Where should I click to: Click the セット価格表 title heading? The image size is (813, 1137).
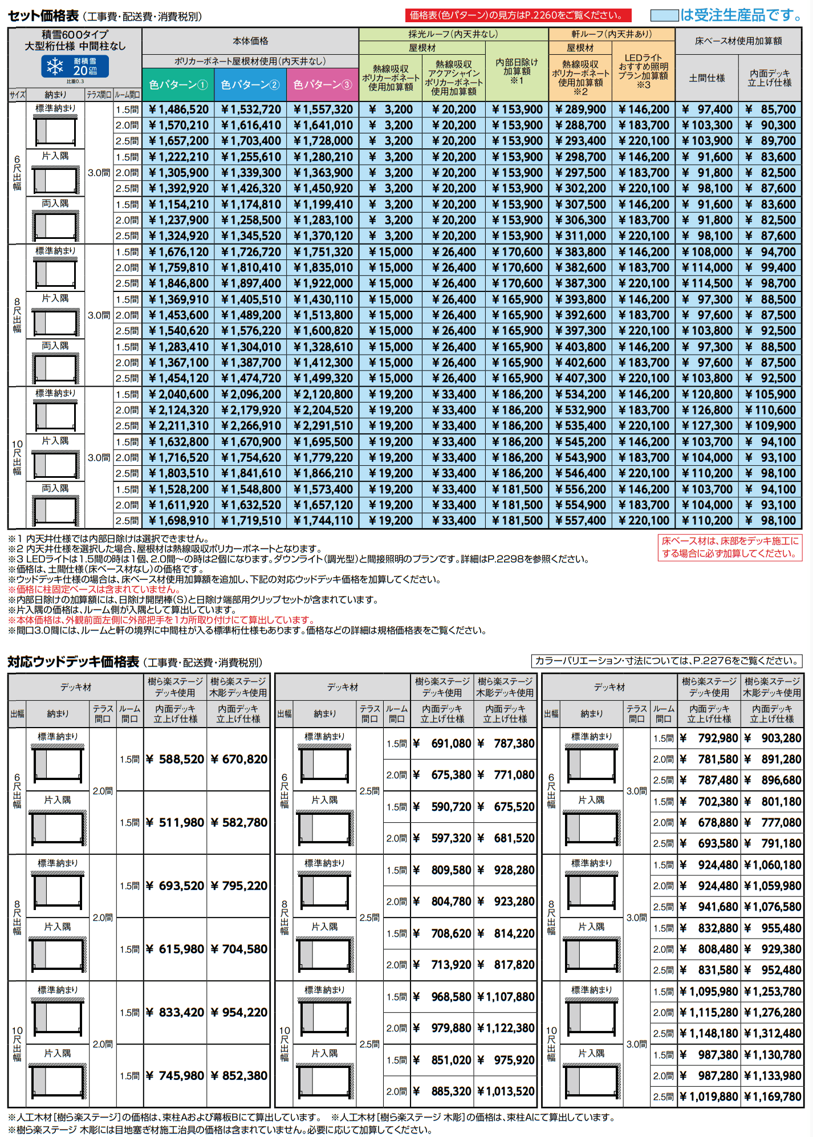click(43, 15)
